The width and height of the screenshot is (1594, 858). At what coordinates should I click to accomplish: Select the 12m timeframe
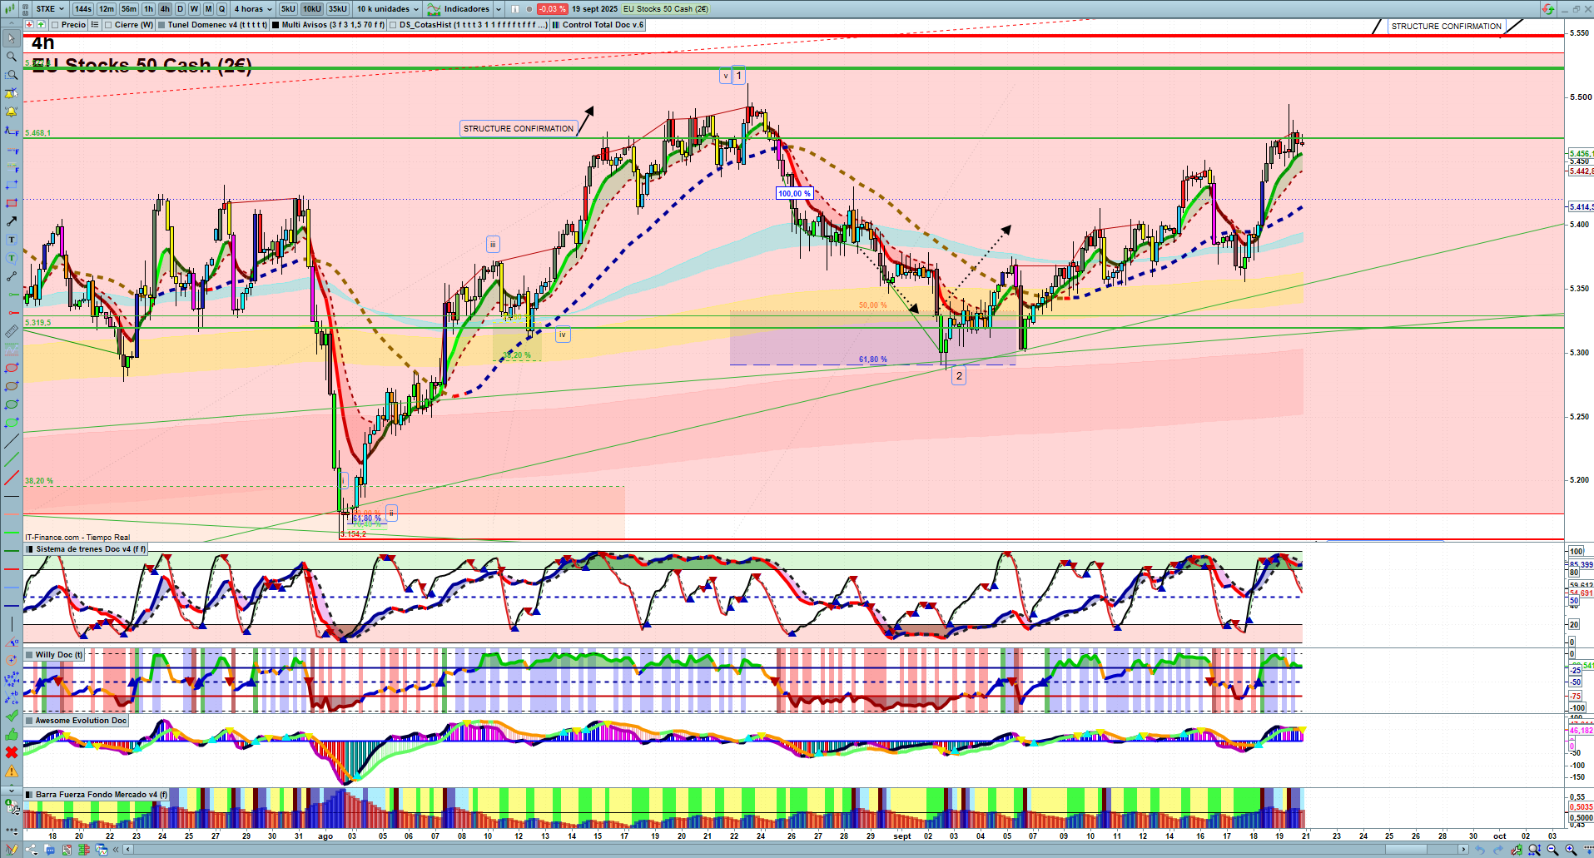[x=107, y=9]
